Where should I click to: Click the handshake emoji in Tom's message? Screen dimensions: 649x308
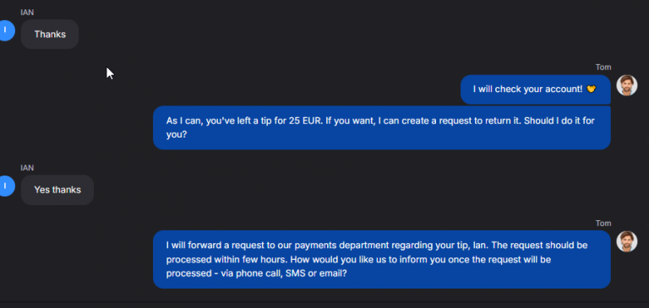[592, 89]
